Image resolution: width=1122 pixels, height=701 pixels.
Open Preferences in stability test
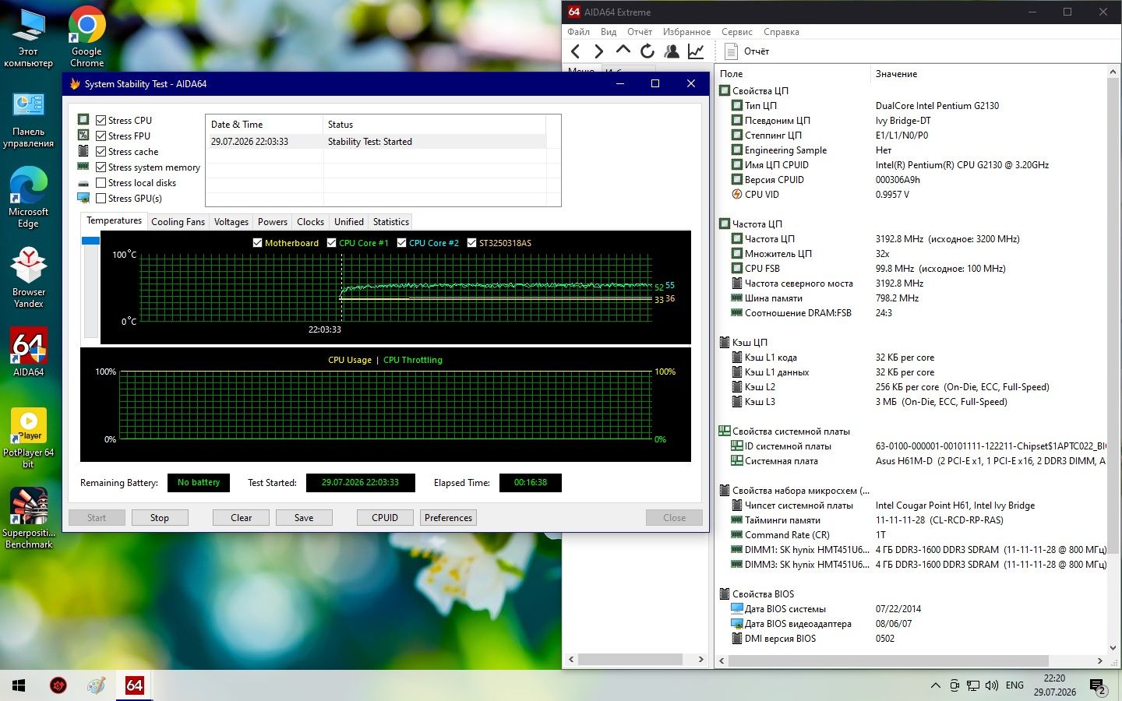coord(448,518)
